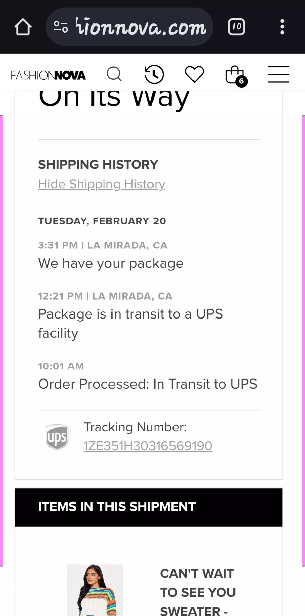Click the Fashion Nova logo
Screen dimensions: 305x616
coord(48,75)
